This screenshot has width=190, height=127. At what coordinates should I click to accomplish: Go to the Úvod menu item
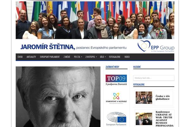coord(20,57)
